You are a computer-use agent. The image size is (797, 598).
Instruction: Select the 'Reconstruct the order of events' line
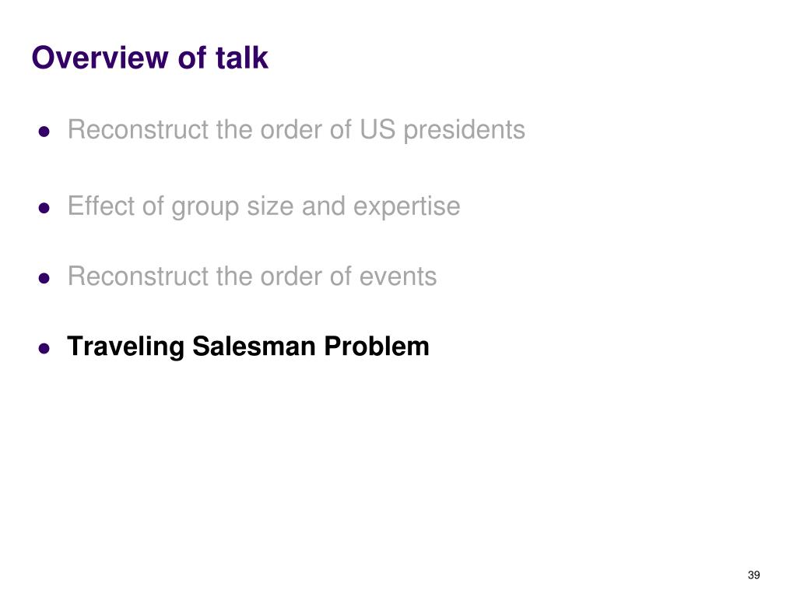252,276
